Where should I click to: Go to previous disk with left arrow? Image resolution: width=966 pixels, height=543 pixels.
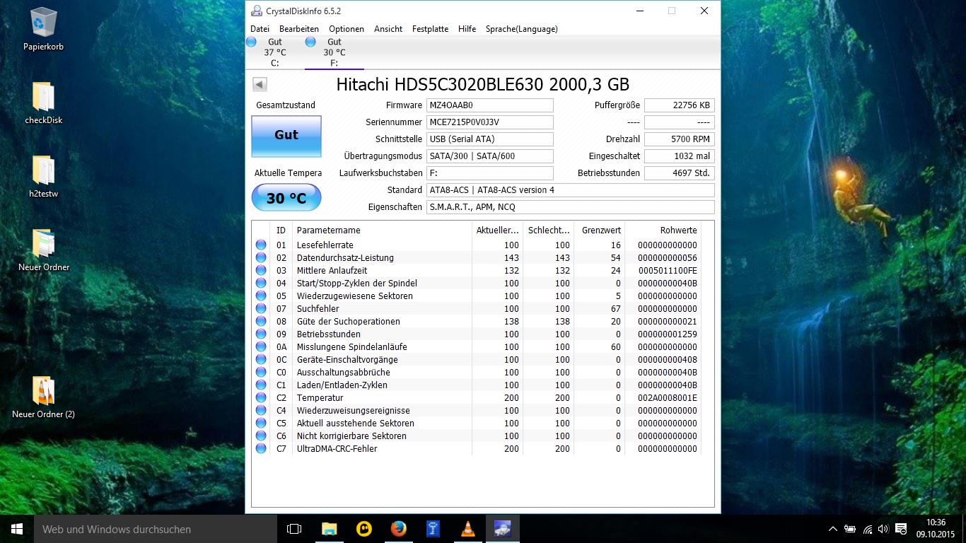tap(260, 85)
